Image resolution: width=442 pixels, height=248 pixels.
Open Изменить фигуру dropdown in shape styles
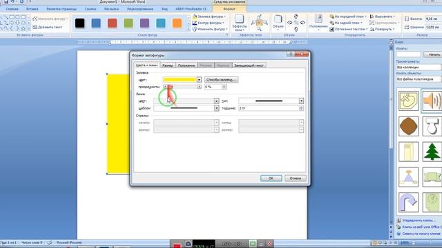210,29
